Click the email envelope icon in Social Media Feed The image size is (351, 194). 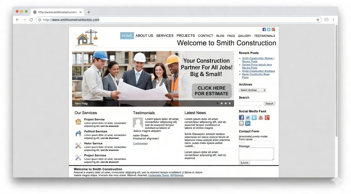[241, 123]
